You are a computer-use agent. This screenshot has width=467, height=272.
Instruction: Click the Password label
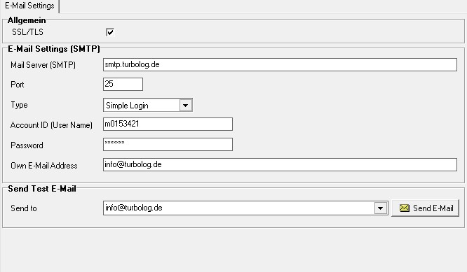tap(27, 145)
